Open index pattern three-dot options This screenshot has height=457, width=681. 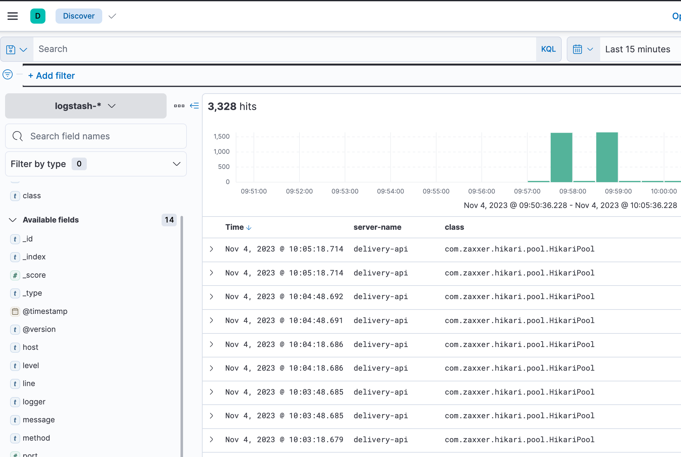point(179,106)
